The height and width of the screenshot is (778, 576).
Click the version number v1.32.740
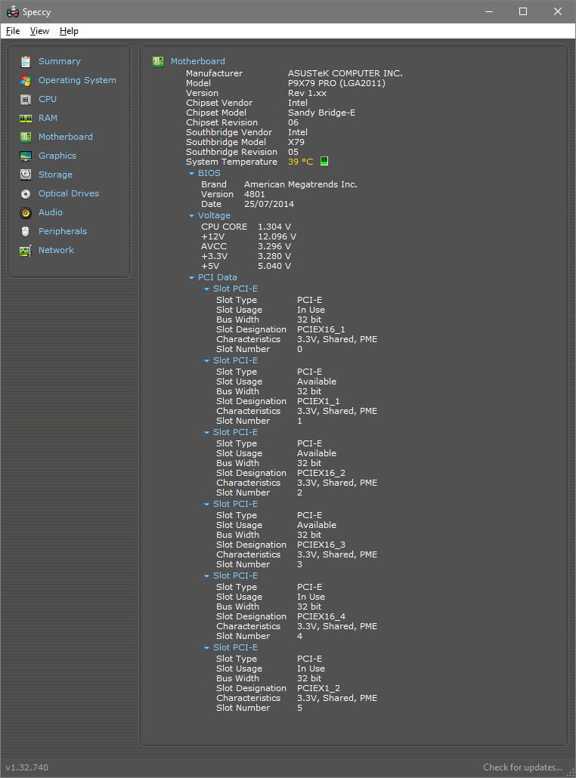26,767
